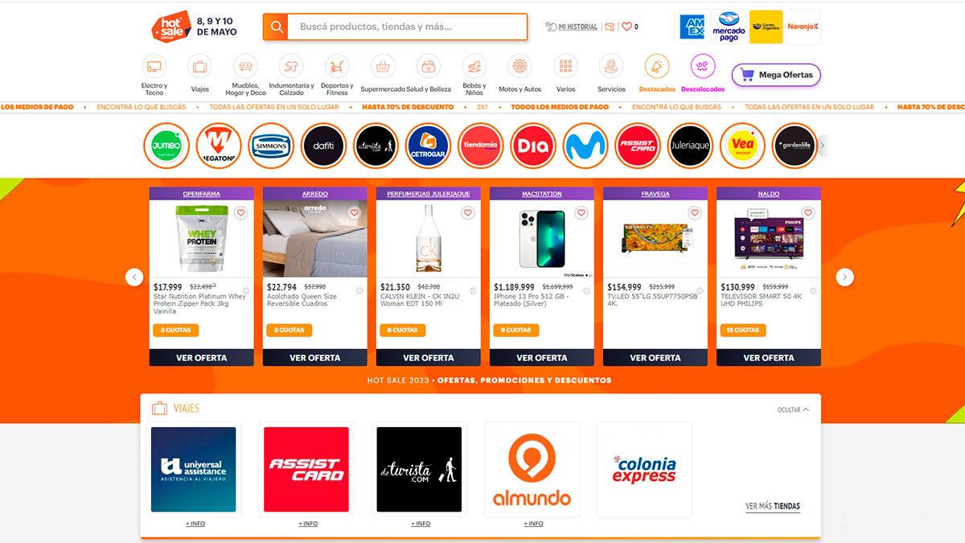
Task: Collapse the Viajes section with Ocultar
Action: [x=793, y=409]
